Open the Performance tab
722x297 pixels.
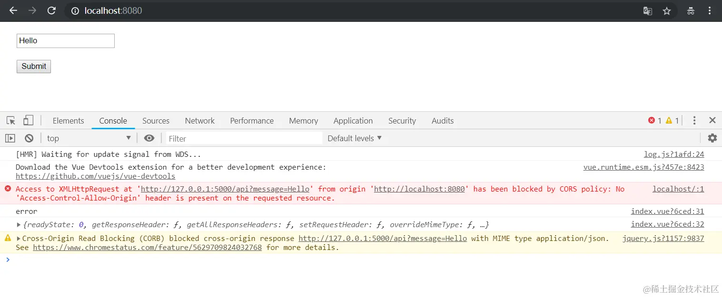[x=252, y=121]
